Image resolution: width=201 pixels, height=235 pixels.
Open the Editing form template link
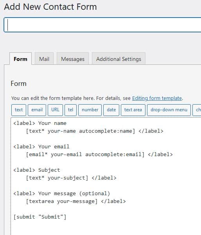[157, 98]
